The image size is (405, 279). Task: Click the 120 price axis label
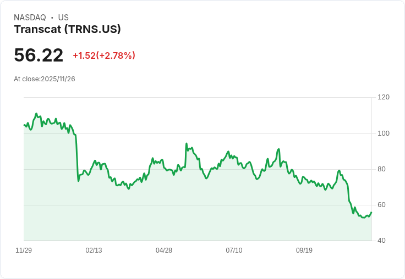pos(384,97)
